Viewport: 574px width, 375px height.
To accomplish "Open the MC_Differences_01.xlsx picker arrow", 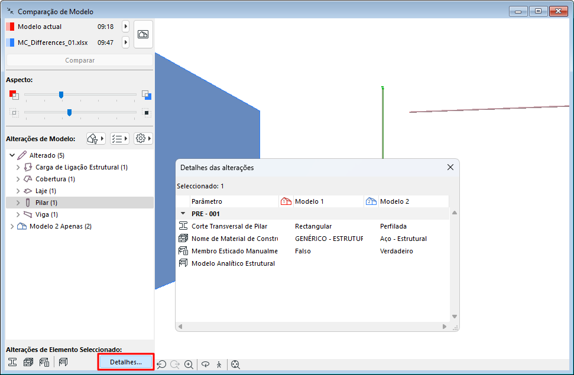I will [x=125, y=43].
